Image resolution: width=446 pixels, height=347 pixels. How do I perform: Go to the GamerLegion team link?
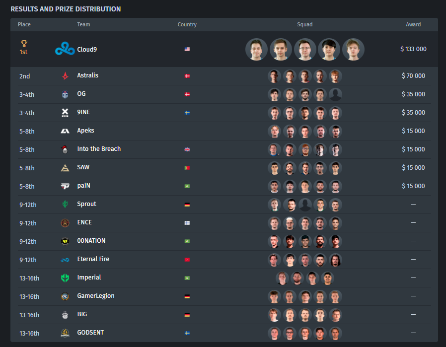point(96,296)
